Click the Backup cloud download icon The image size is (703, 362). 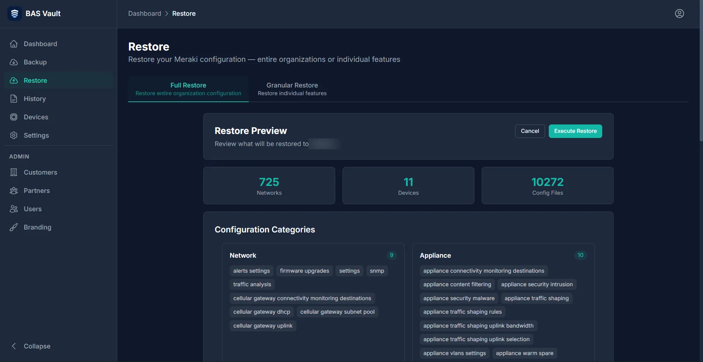click(x=14, y=62)
